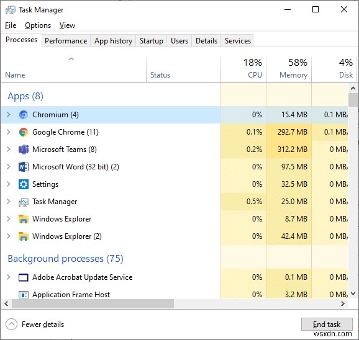359x340 pixels.
Task: Click the 292.7 MB memory value
Action: pyautogui.click(x=293, y=132)
